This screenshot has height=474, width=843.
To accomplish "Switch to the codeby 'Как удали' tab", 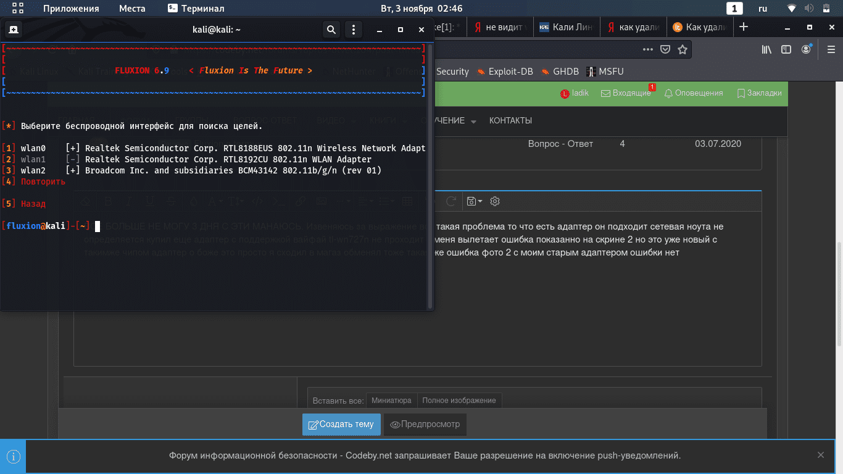I will pos(700,27).
